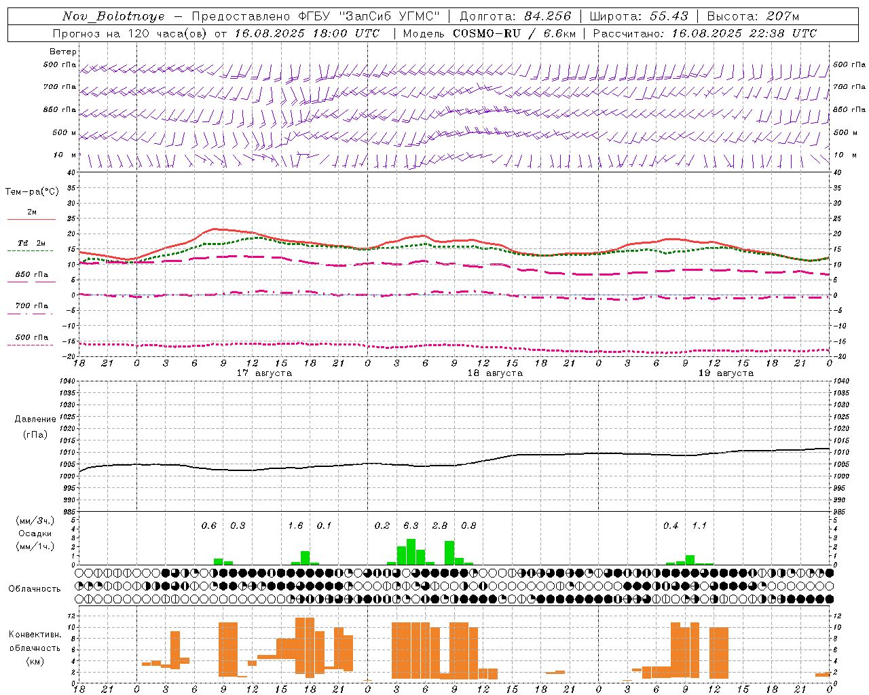Click the Осадки precipitation label

pos(35,533)
